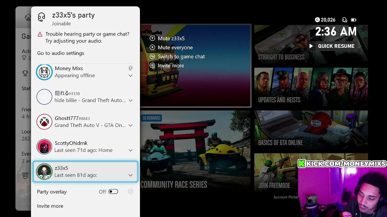Image resolution: width=387 pixels, height=217 pixels.
Task: Click 'Grand Theft Auto V - GTA On...' status text
Action: (x=90, y=125)
